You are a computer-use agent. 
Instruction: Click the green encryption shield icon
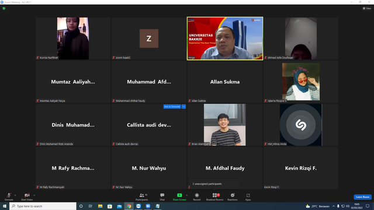click(x=4, y=8)
